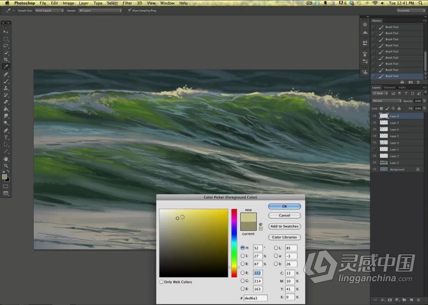Enable the Only Web Colors checkbox
Screen dimensions: 428x305
click(161, 282)
